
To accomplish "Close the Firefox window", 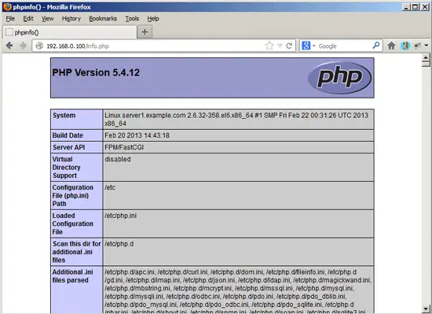I will pos(425,7).
